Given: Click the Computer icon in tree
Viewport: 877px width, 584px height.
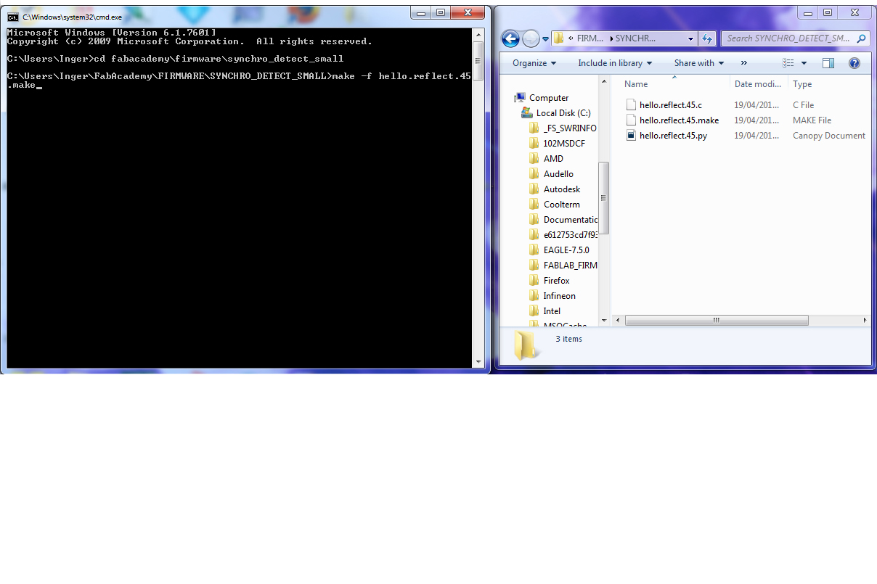Looking at the screenshot, I should click(x=520, y=98).
